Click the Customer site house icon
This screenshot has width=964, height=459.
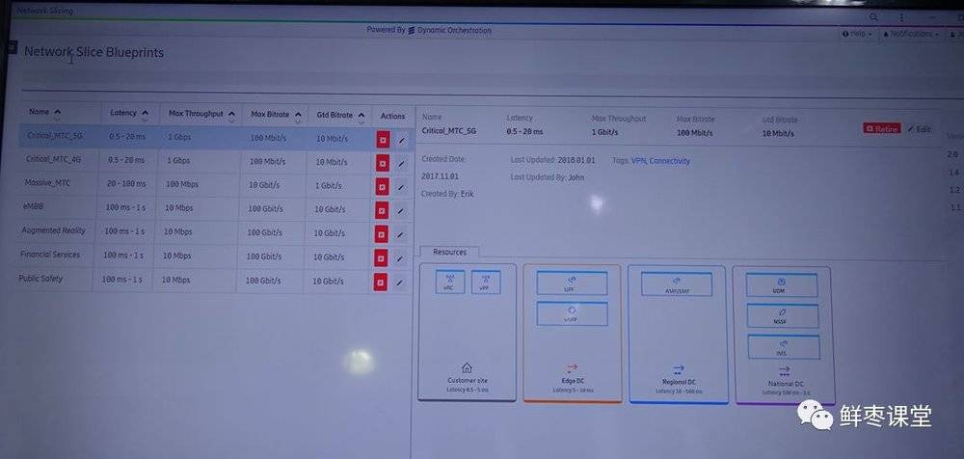pyautogui.click(x=467, y=368)
